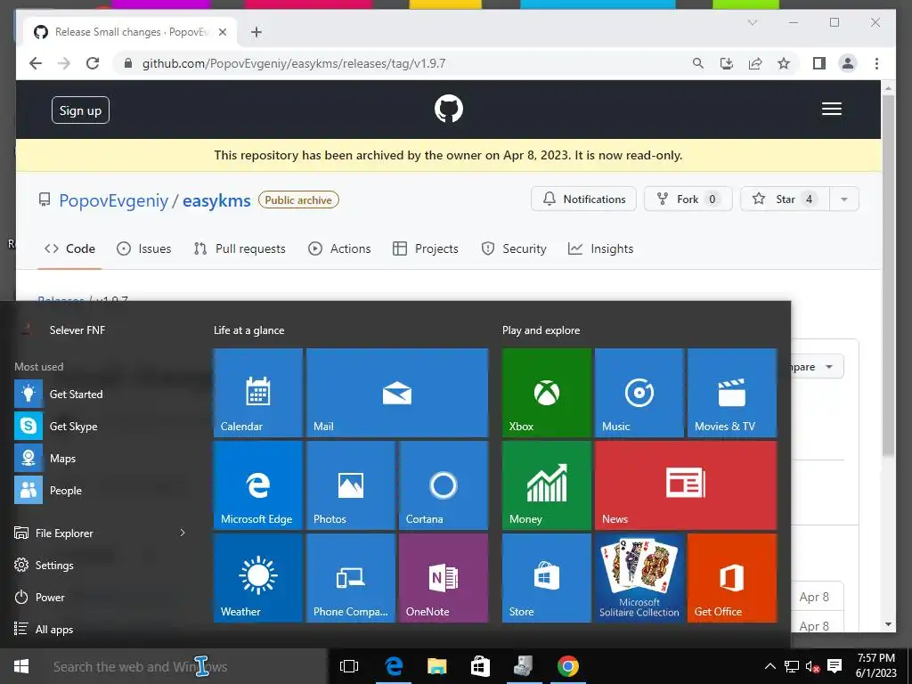Image resolution: width=912 pixels, height=684 pixels.
Task: Toggle Chrome side panel
Action: coord(819,63)
